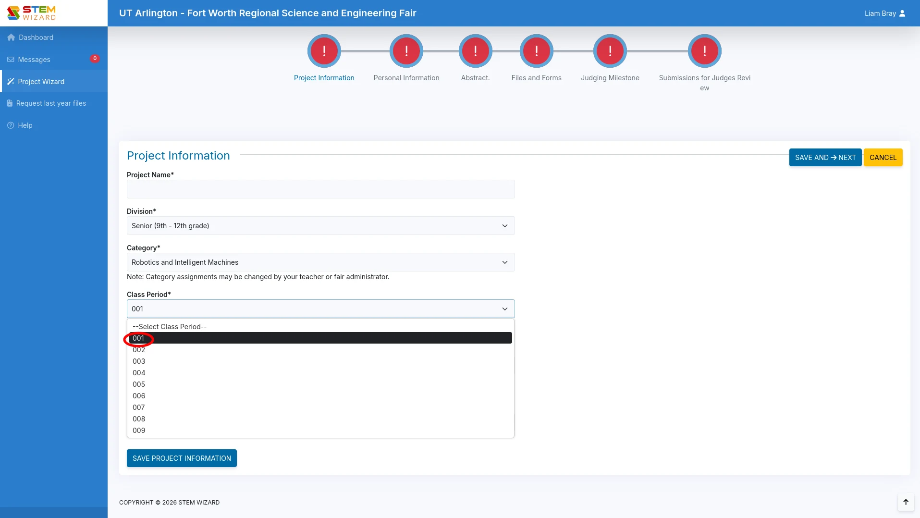Click the Personal Information step label

coord(406,78)
